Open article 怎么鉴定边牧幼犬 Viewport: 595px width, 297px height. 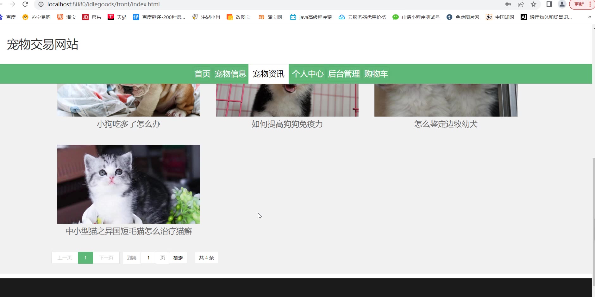pyautogui.click(x=446, y=124)
